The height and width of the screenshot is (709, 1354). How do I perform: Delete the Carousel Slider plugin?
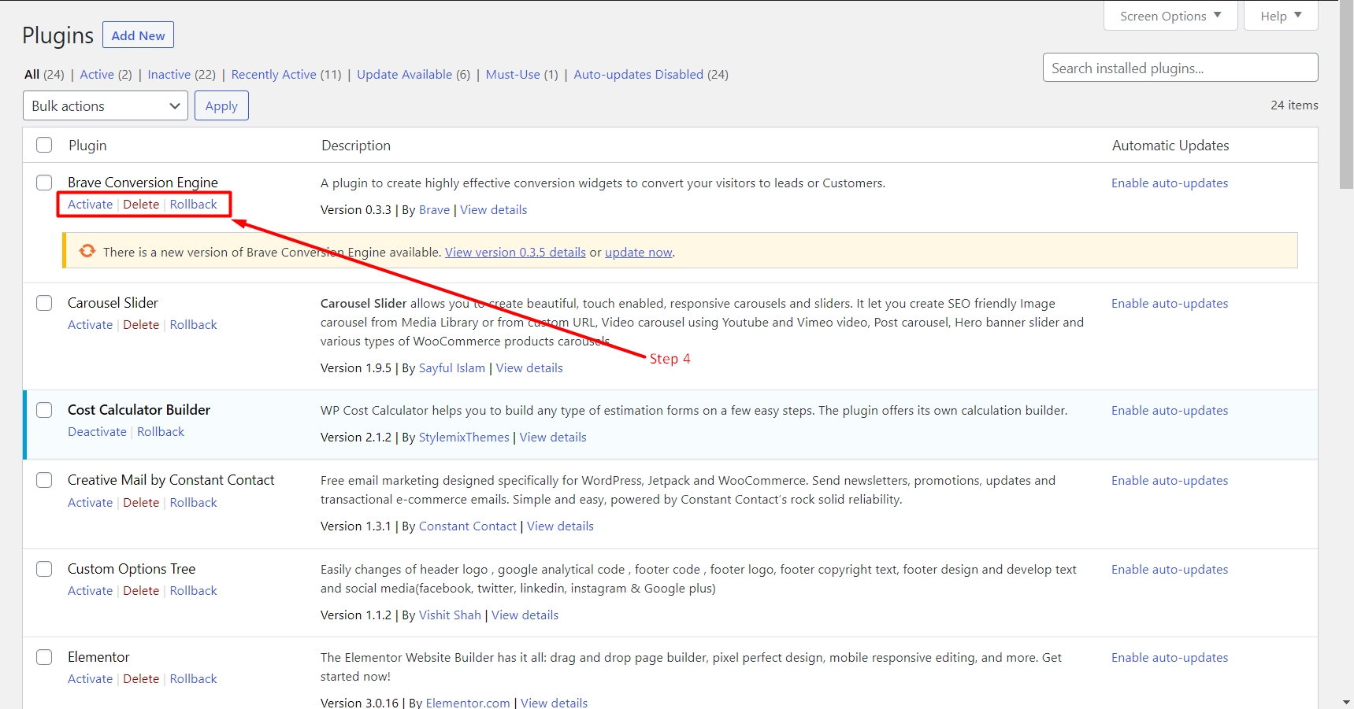tap(141, 324)
